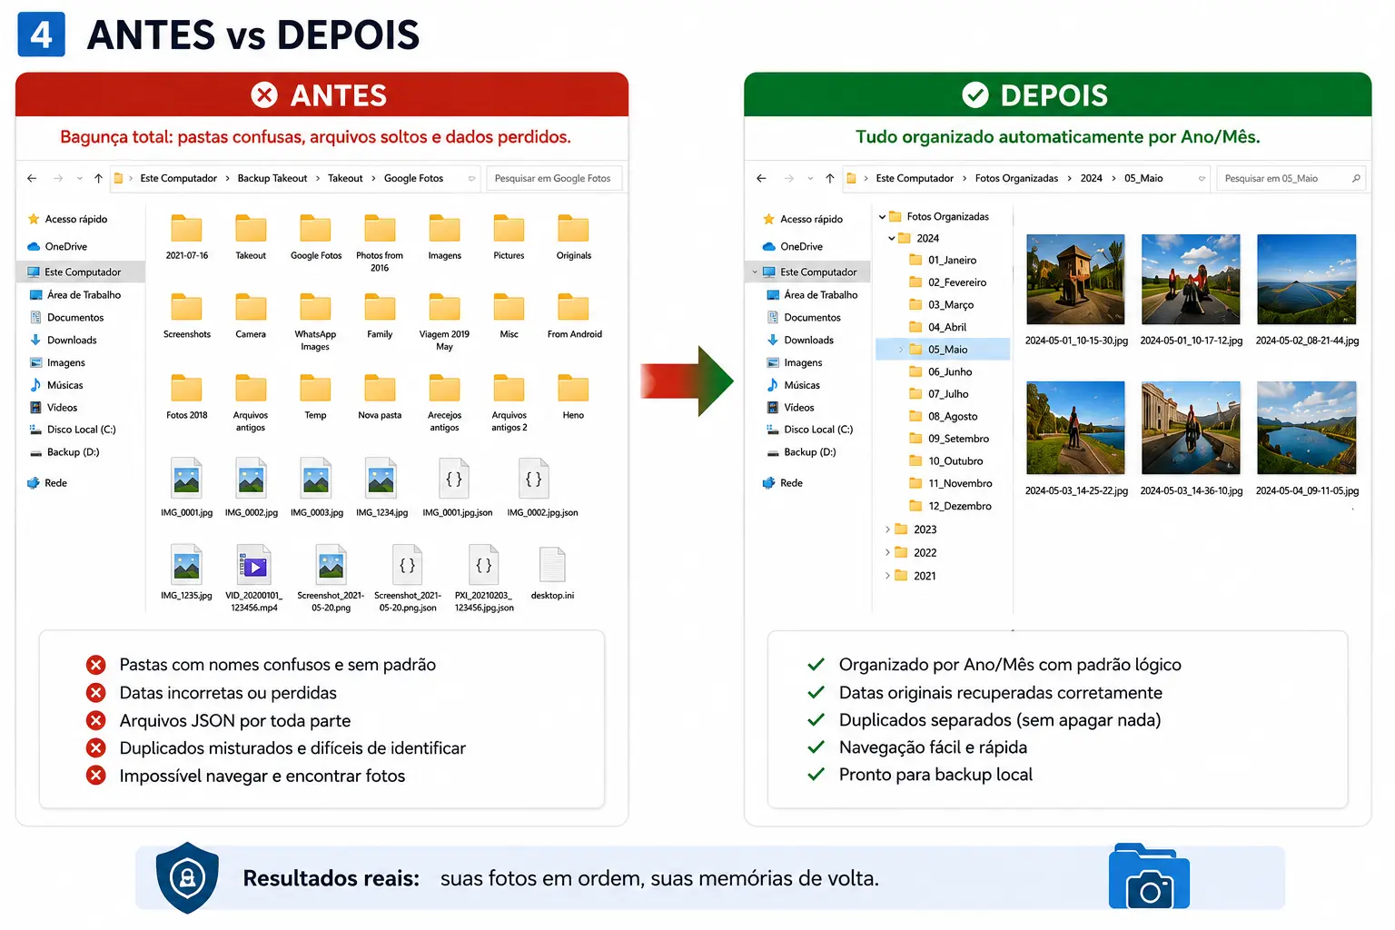The image size is (1395, 930).
Task: Open recent locations dropdown in ANTES window
Action: 80,179
